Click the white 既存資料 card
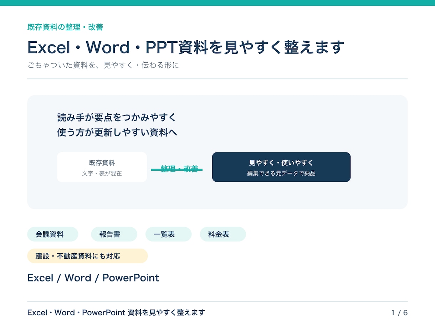 pyautogui.click(x=102, y=167)
